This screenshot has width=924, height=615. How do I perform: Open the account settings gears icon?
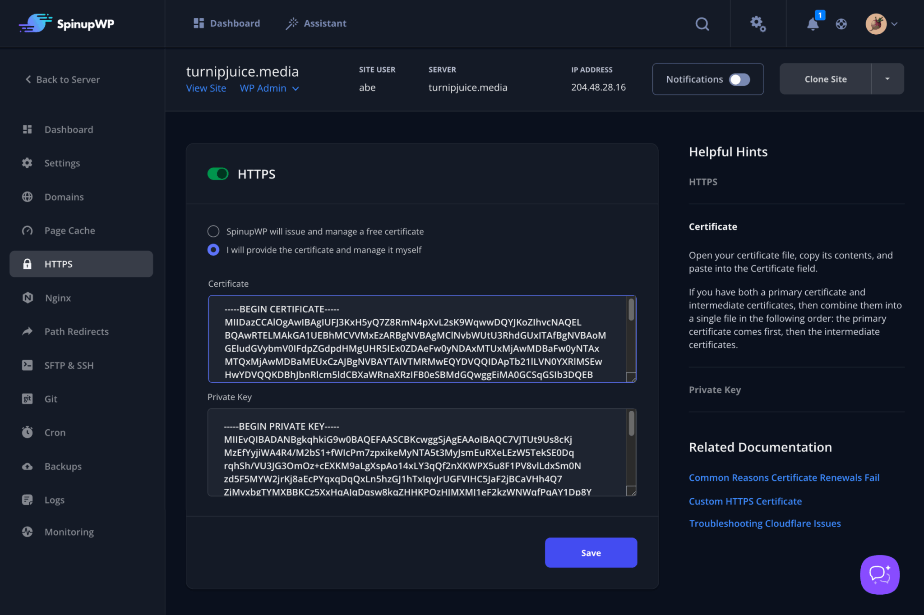[x=758, y=24]
